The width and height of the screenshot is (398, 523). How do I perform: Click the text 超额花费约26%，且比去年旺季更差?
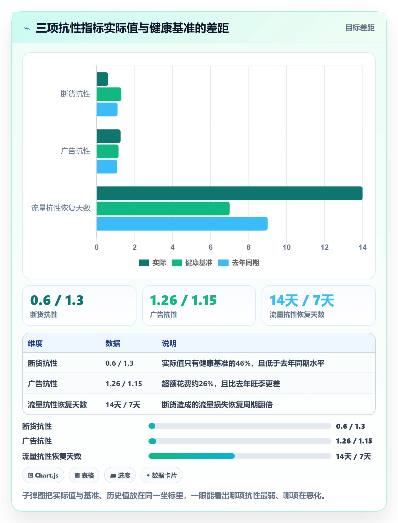point(221,384)
